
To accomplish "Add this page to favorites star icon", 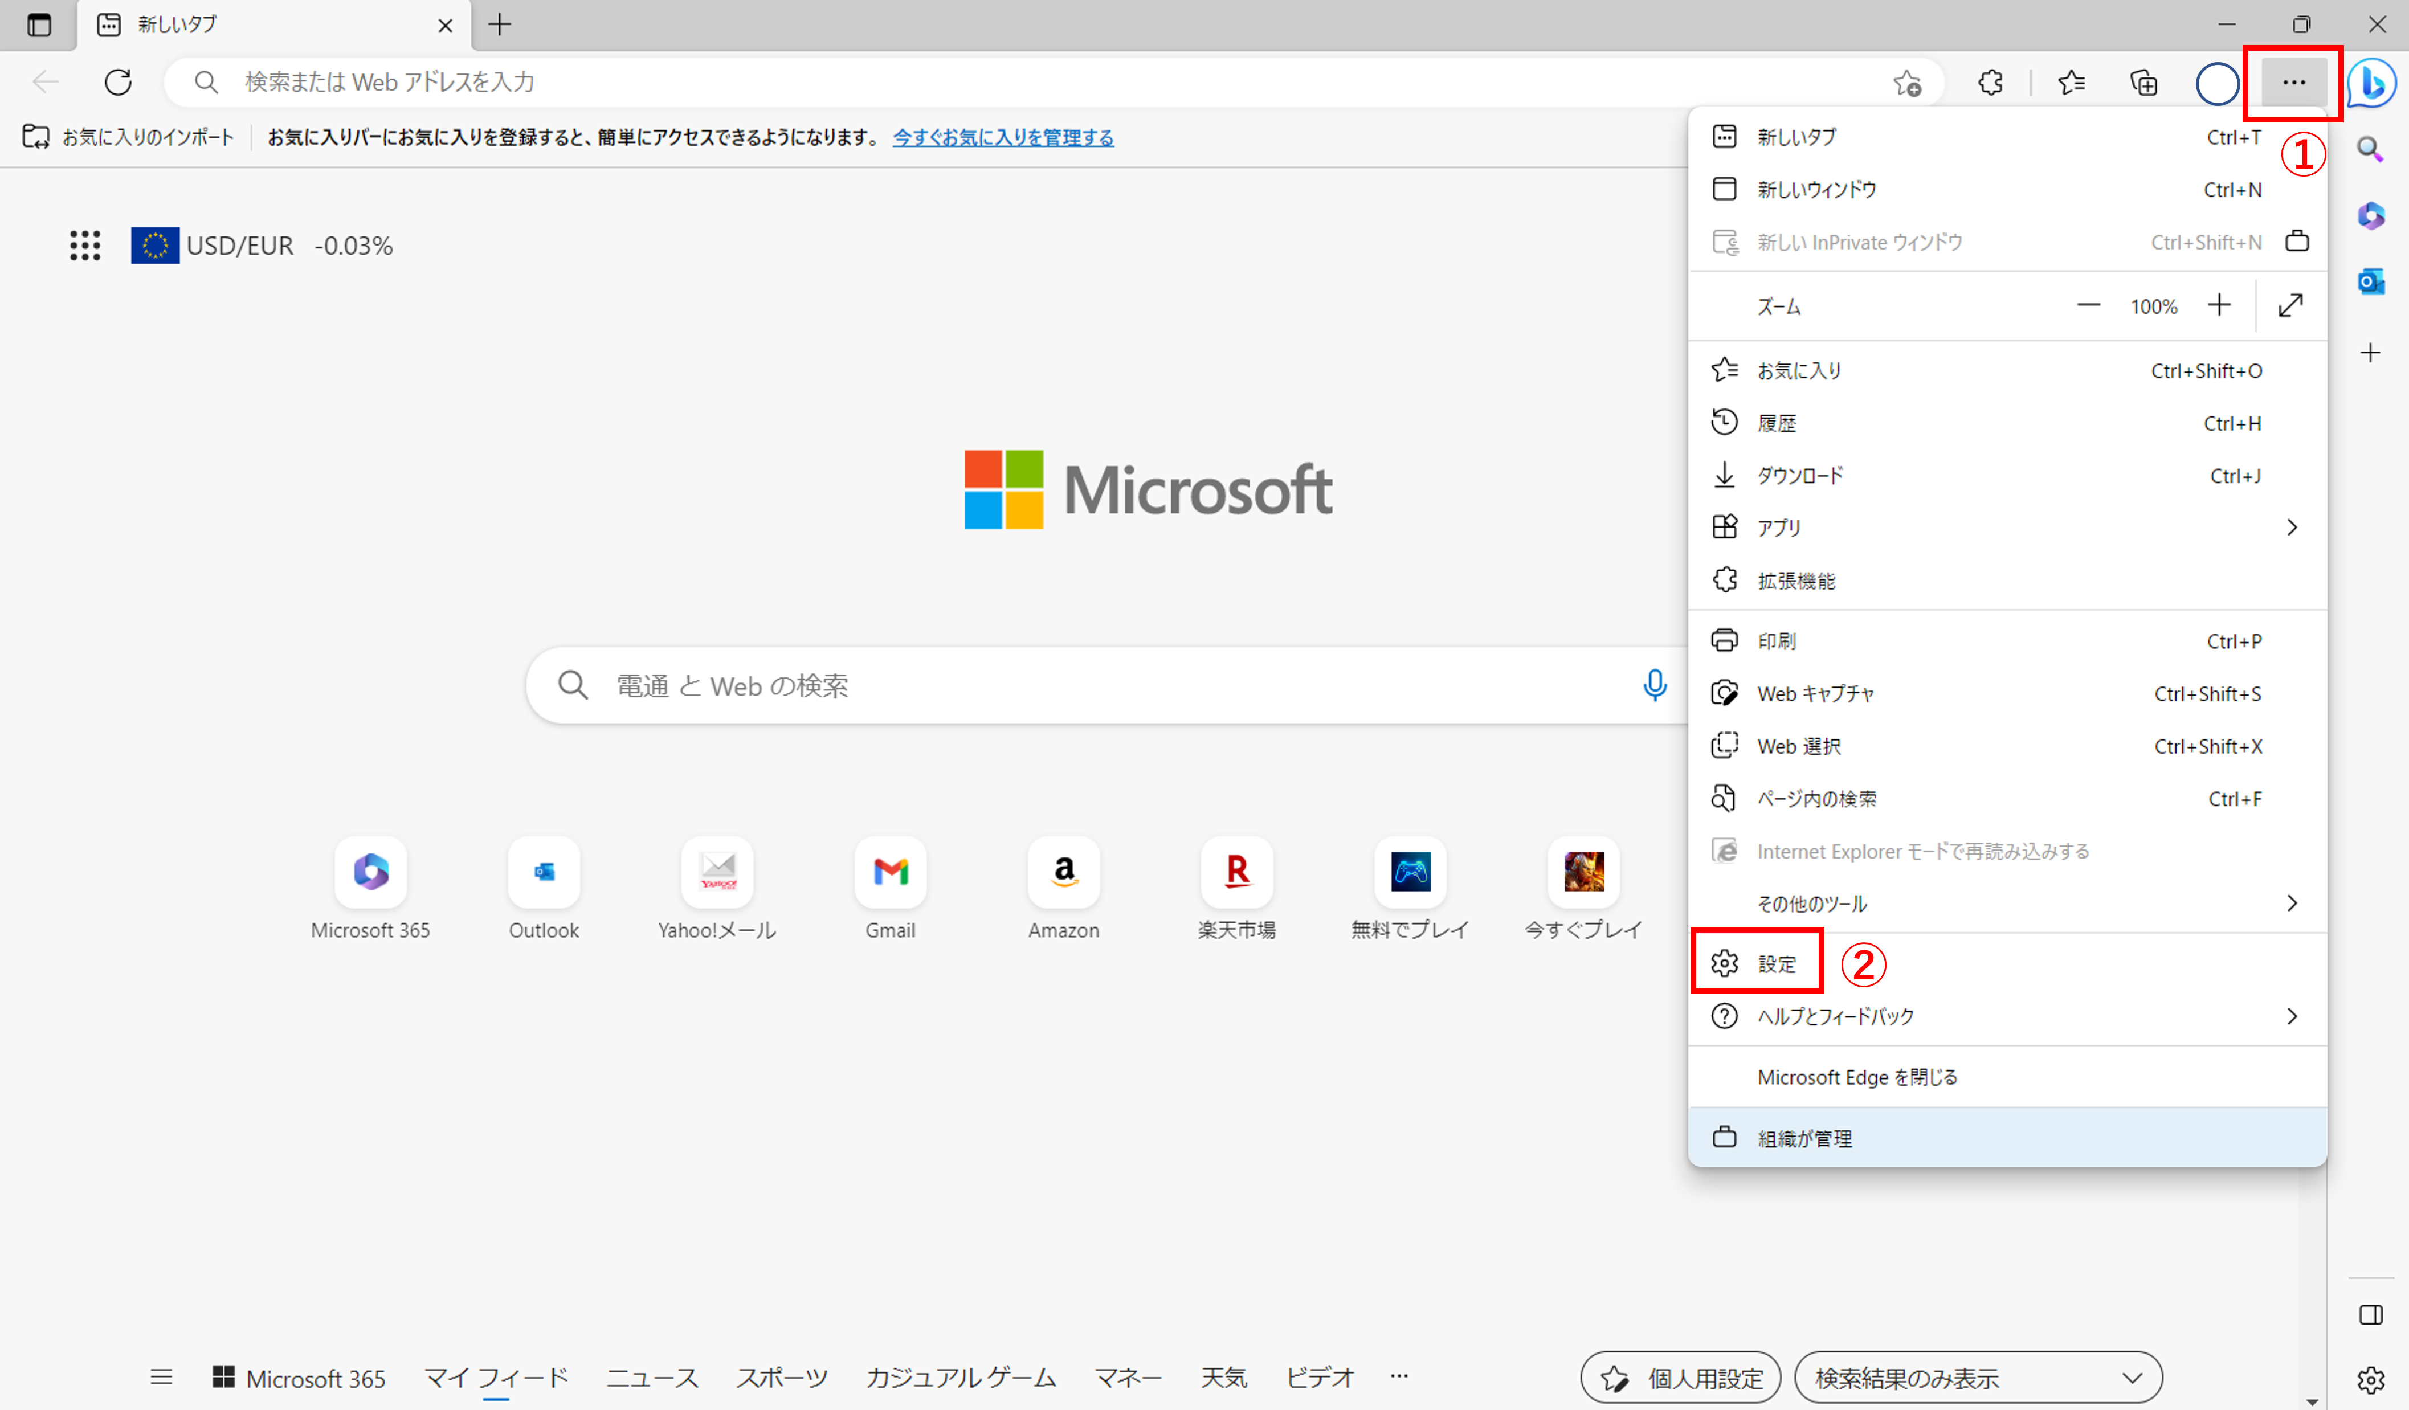I will pyautogui.click(x=1907, y=83).
